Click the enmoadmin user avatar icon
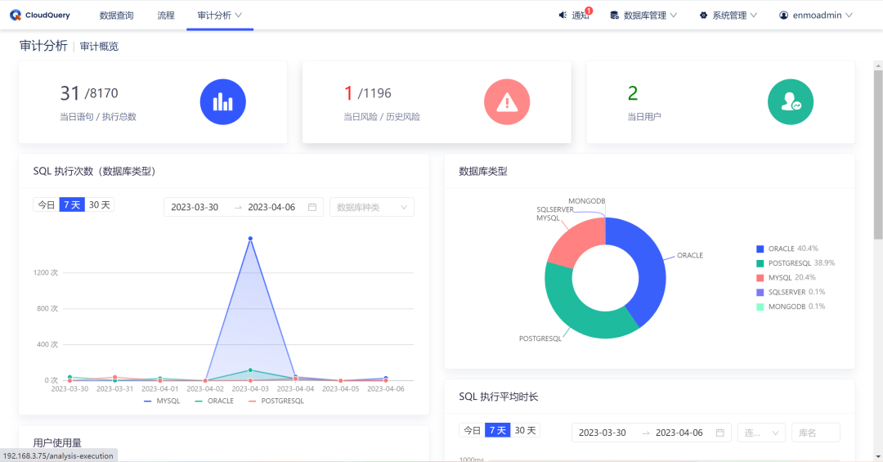This screenshot has width=883, height=462. [x=783, y=16]
